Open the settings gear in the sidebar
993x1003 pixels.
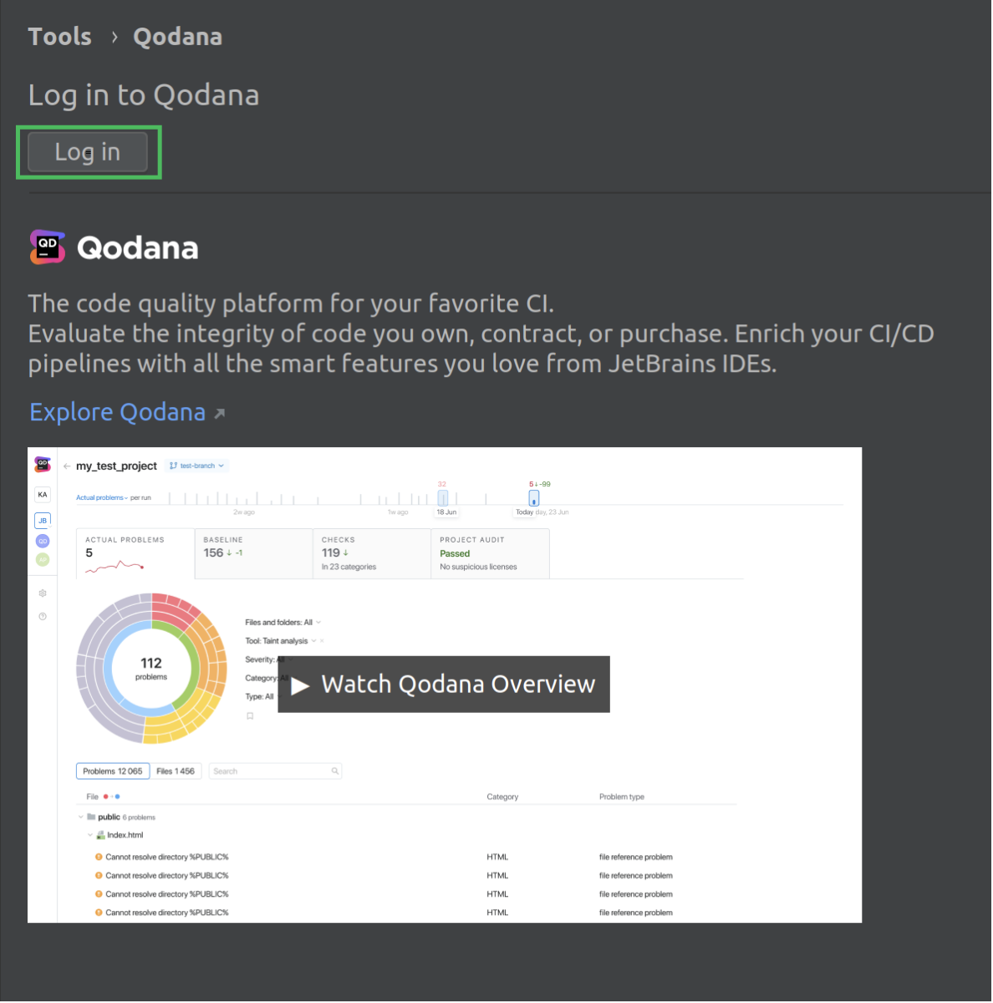[x=42, y=593]
